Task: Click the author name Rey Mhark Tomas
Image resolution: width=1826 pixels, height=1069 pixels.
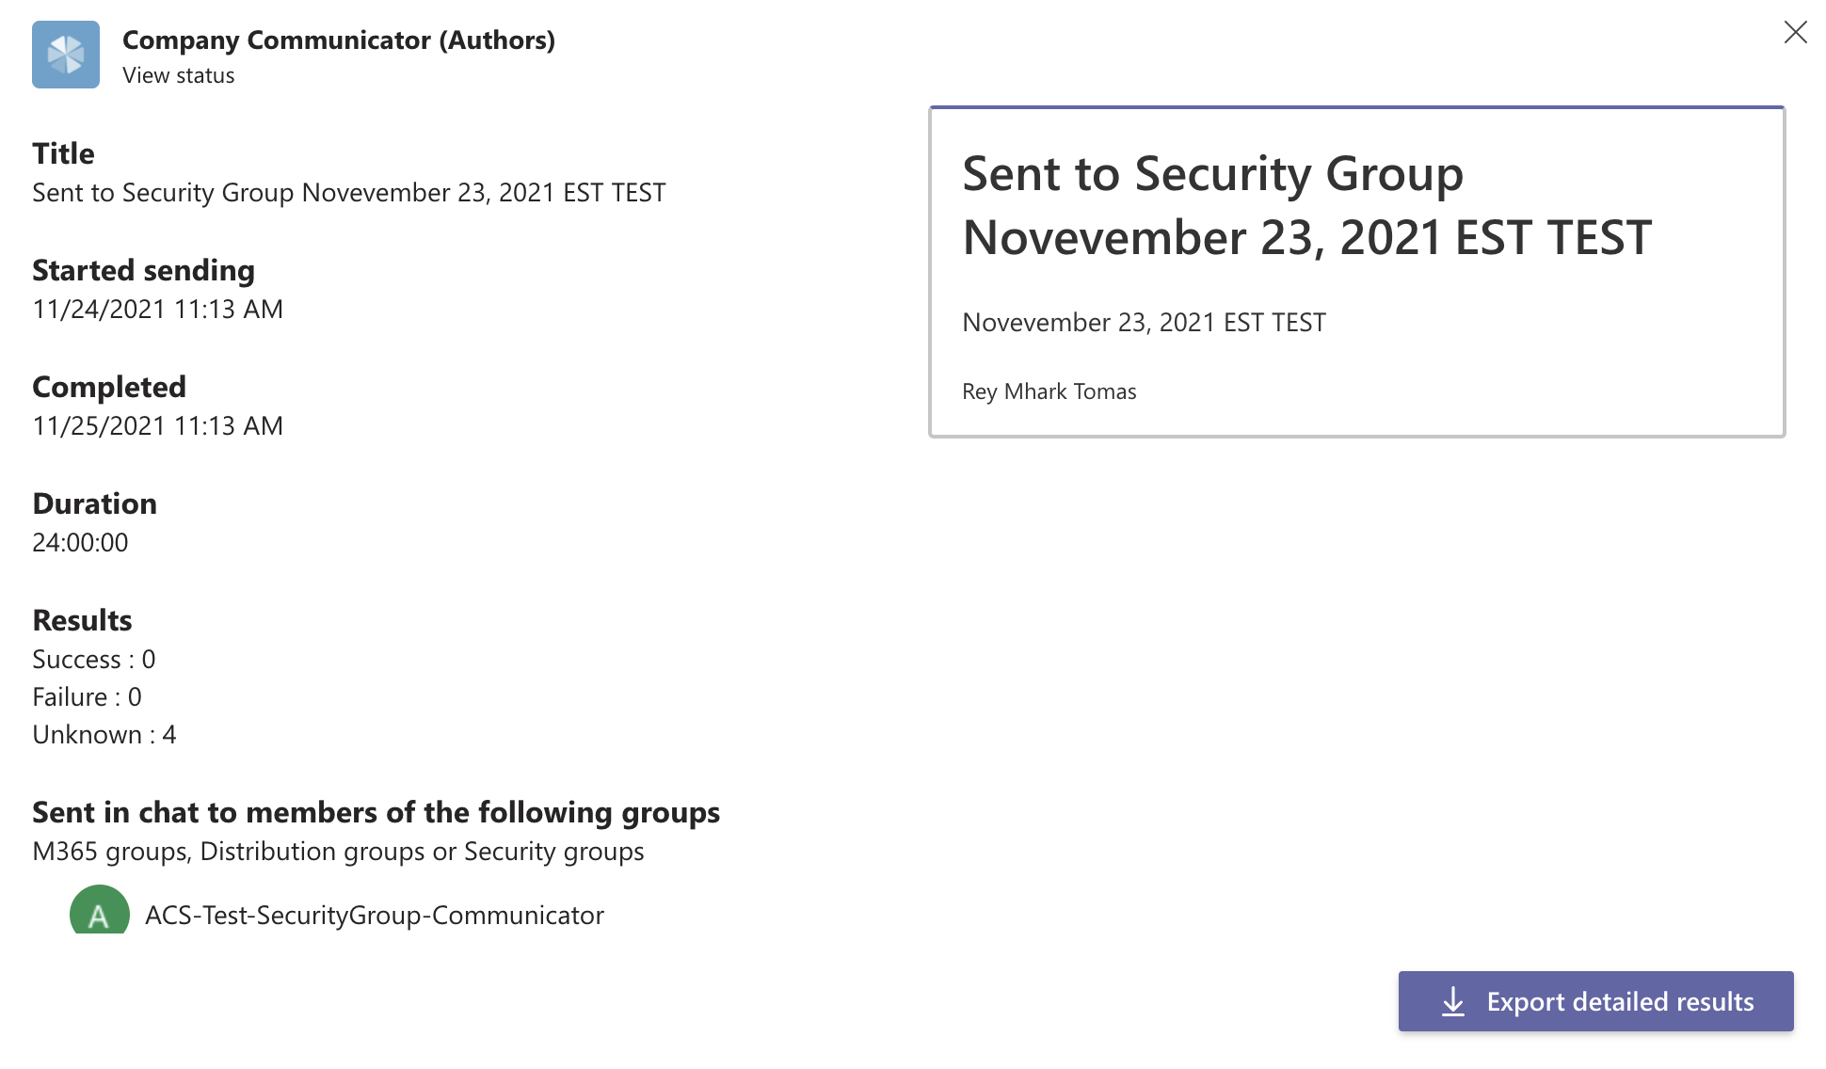Action: [1049, 391]
